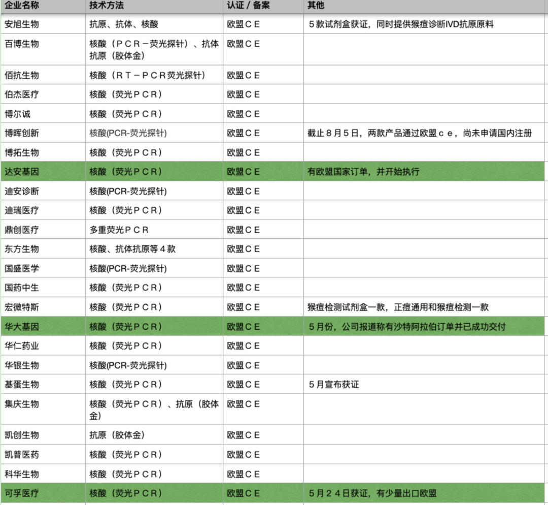The height and width of the screenshot is (505, 548).
Task: Click the 企业名称 column header
Action: coord(43,6)
